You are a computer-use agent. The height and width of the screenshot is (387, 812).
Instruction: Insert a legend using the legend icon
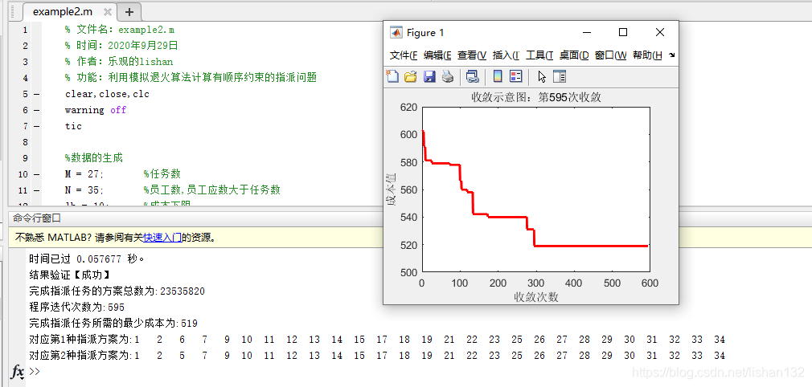516,77
